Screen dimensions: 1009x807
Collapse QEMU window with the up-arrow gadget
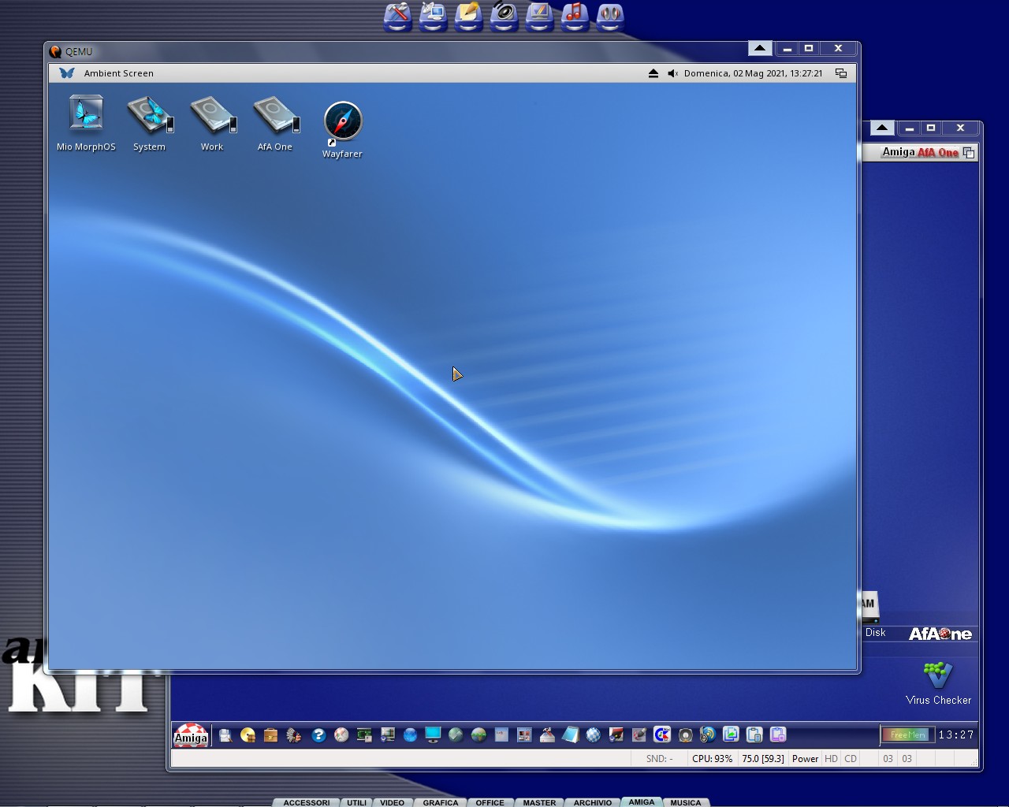[759, 49]
